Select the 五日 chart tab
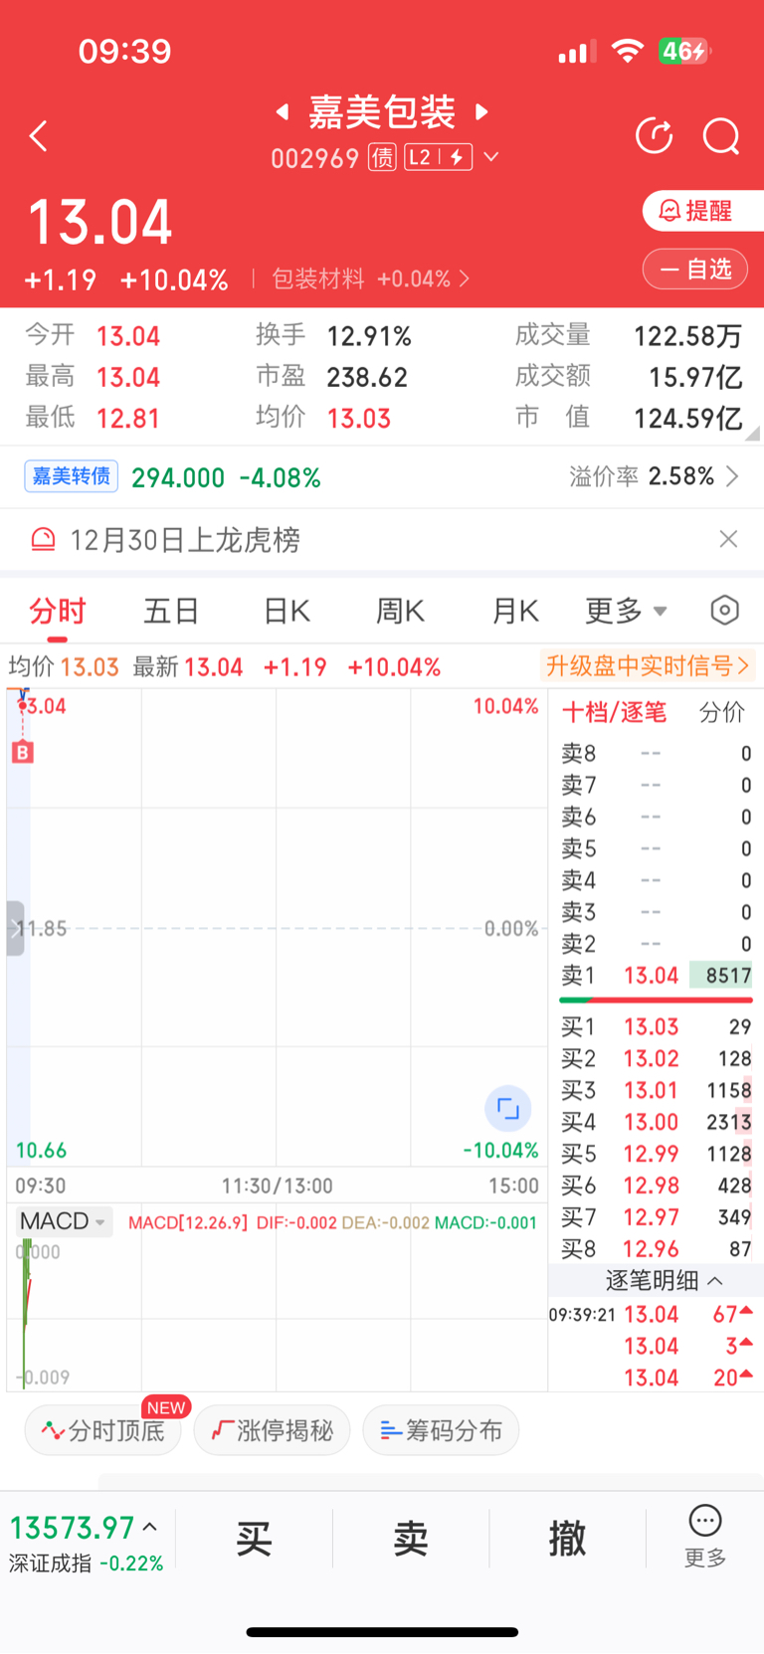Image resolution: width=764 pixels, height=1654 pixels. pos(172,611)
